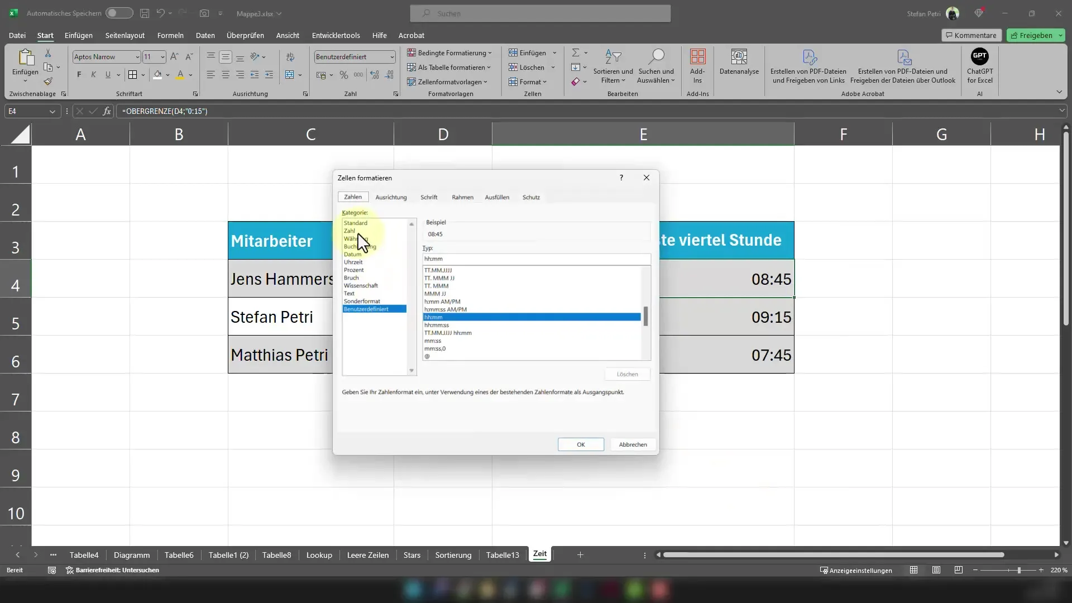Switch to the Ausrichtung tab
Screen dimensions: 1072x603
391,197
